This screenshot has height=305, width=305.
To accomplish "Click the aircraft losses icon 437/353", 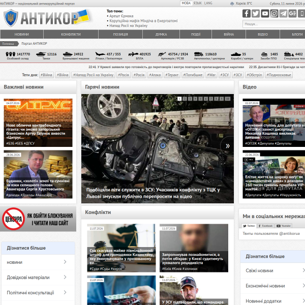I will tap(100, 54).
